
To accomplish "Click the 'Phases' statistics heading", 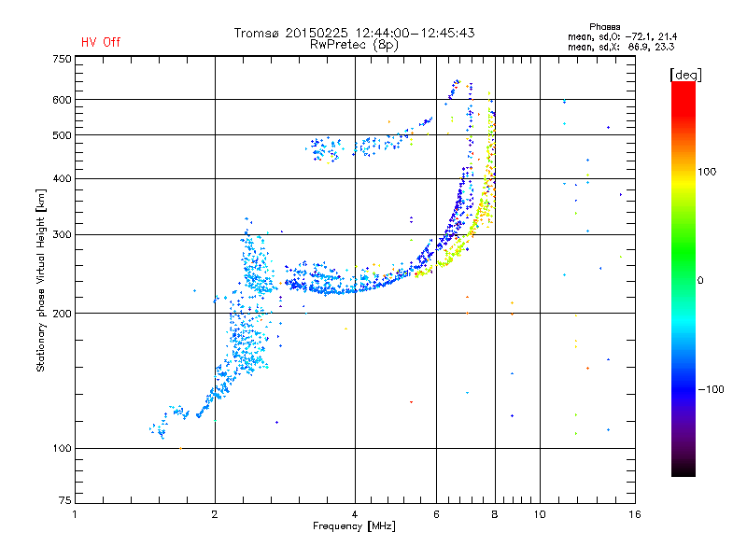I will click(604, 27).
